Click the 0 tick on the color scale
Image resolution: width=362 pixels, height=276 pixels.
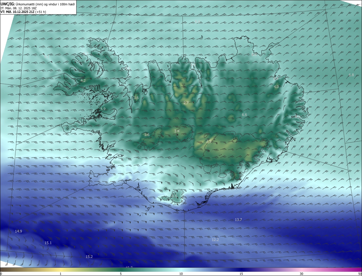click(x=1, y=274)
